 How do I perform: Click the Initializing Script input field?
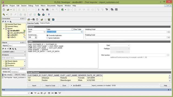(126, 32)
